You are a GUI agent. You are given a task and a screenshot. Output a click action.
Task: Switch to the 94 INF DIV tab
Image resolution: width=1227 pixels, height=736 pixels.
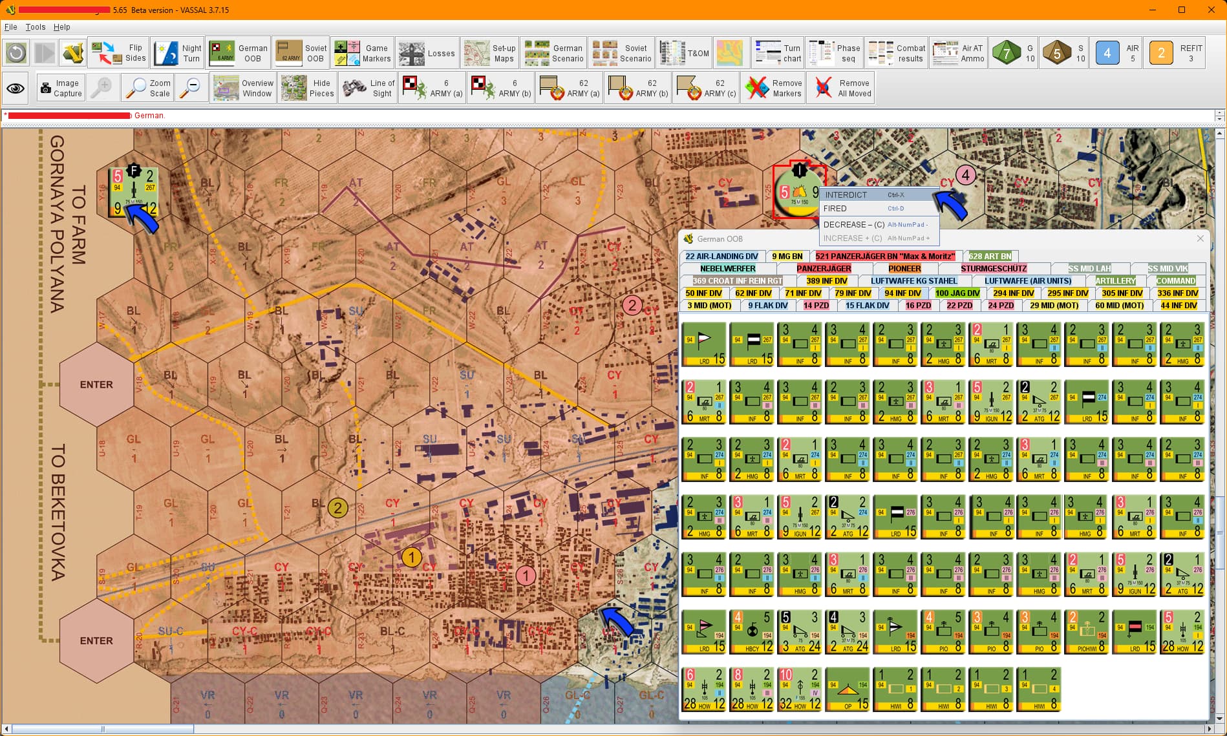coord(902,293)
